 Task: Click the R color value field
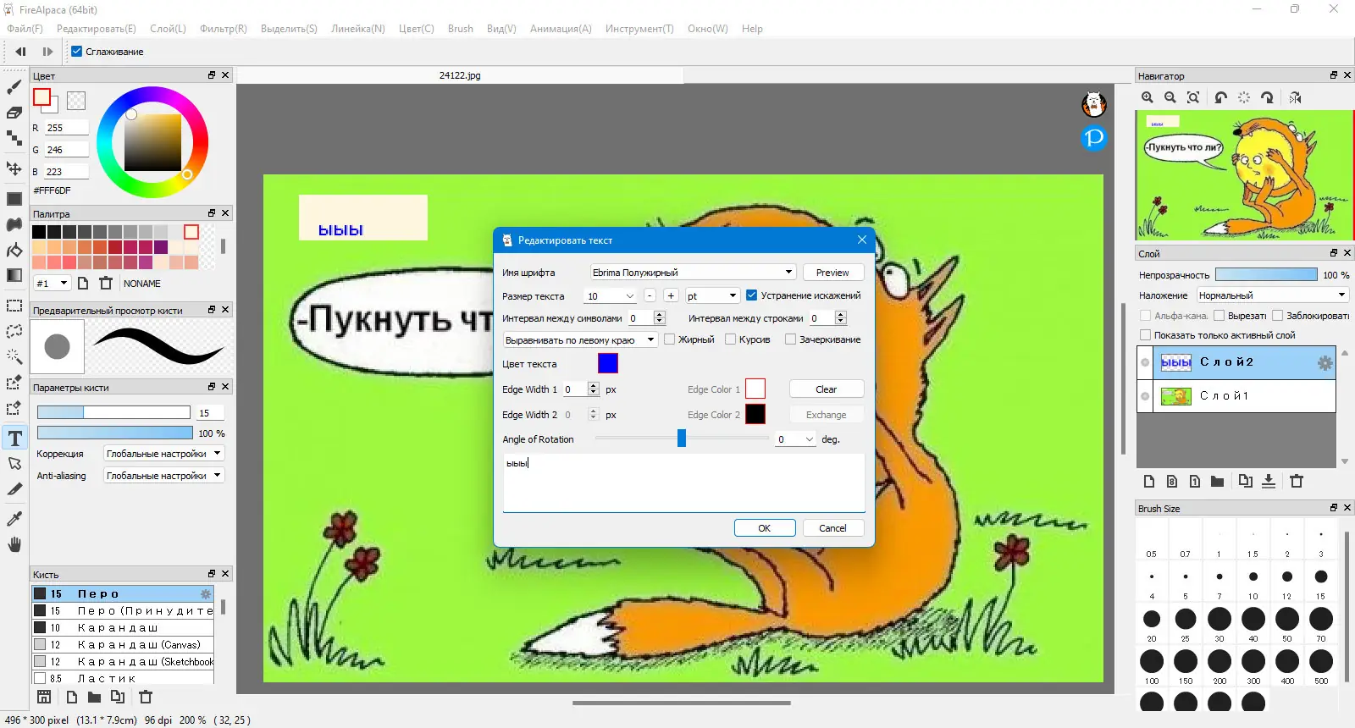[x=66, y=128]
